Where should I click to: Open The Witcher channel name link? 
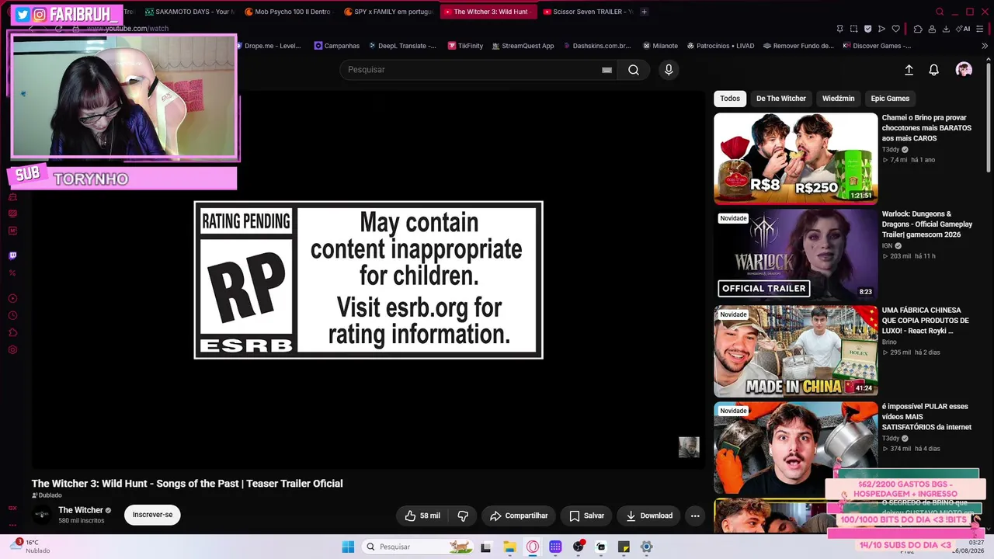coord(81,510)
